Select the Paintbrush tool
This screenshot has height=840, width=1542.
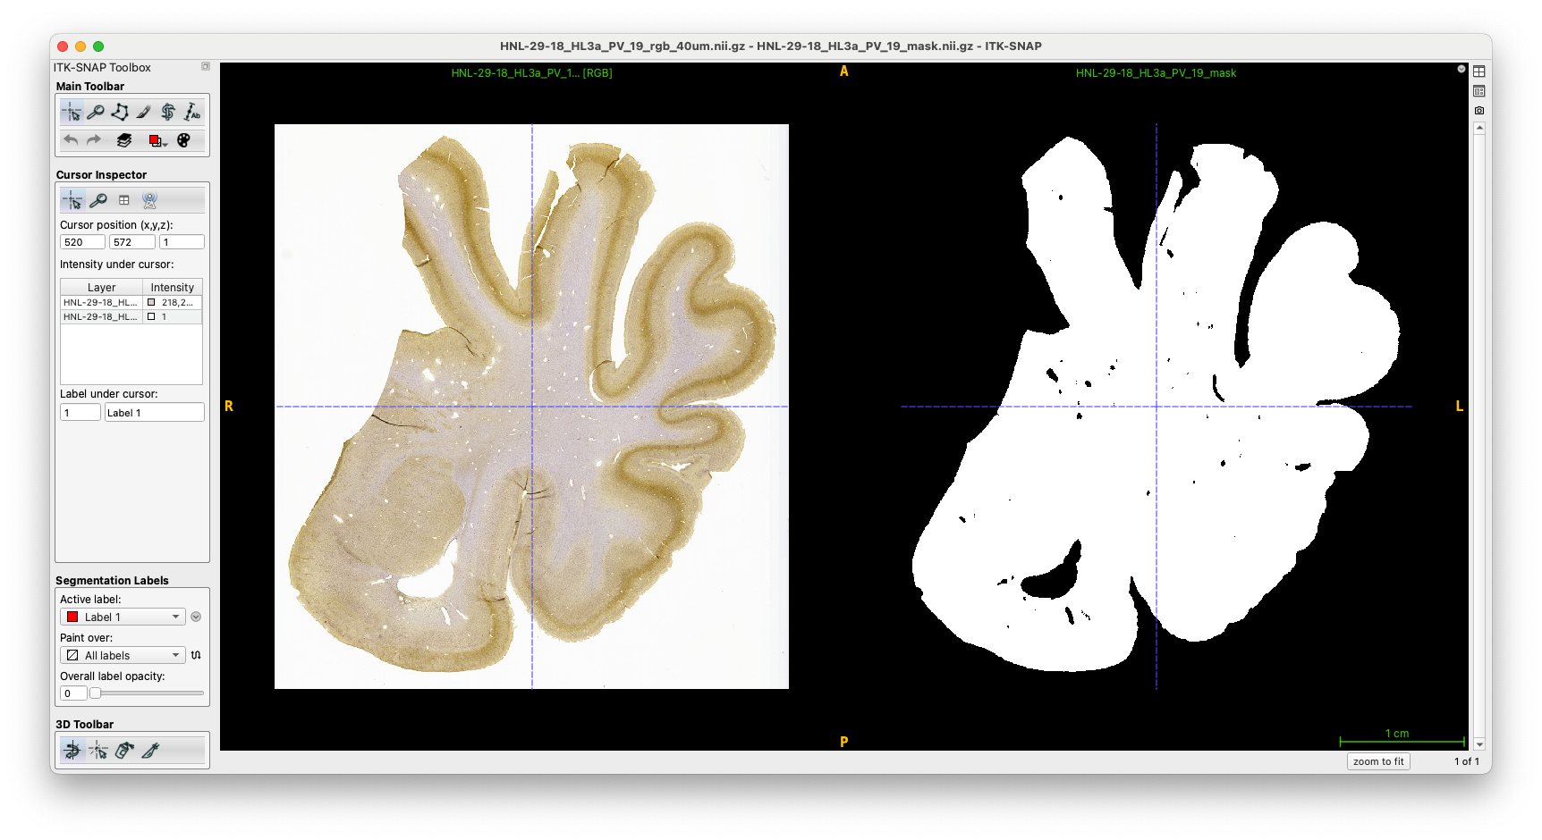pyautogui.click(x=144, y=112)
